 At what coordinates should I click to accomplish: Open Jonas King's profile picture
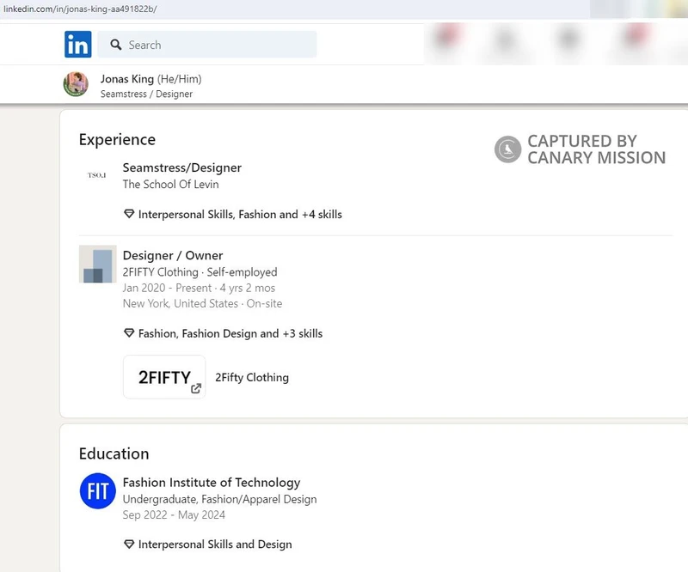click(x=76, y=84)
